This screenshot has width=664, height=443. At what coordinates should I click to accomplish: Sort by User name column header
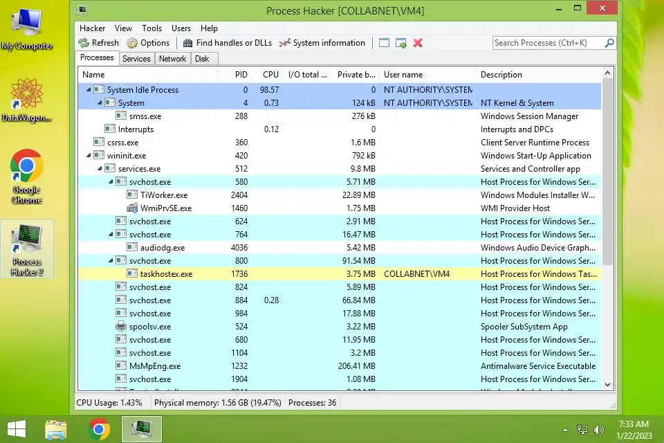427,75
